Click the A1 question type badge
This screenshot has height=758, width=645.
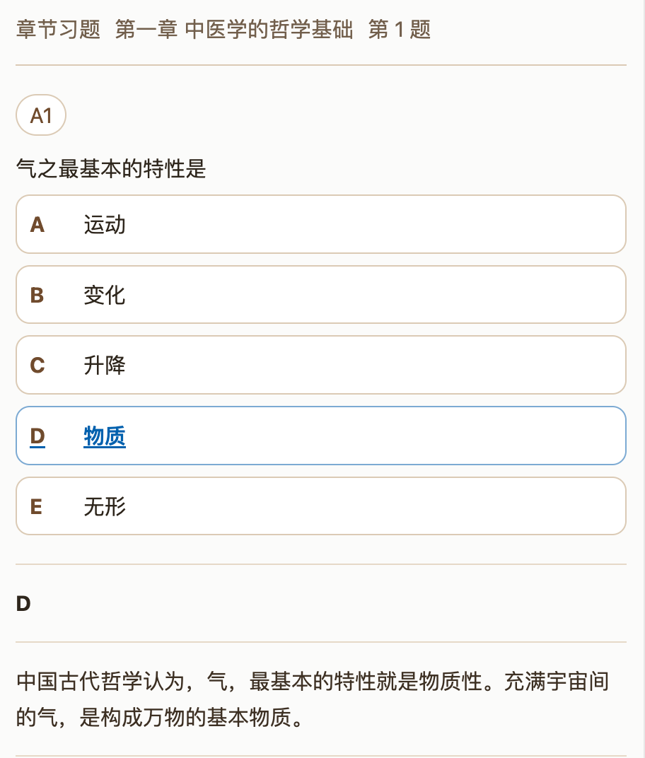[x=41, y=115]
